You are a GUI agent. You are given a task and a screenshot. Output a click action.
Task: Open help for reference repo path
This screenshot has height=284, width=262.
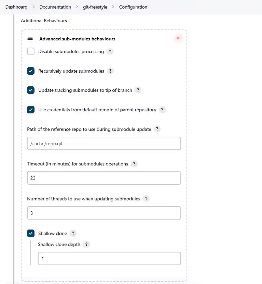157,129
